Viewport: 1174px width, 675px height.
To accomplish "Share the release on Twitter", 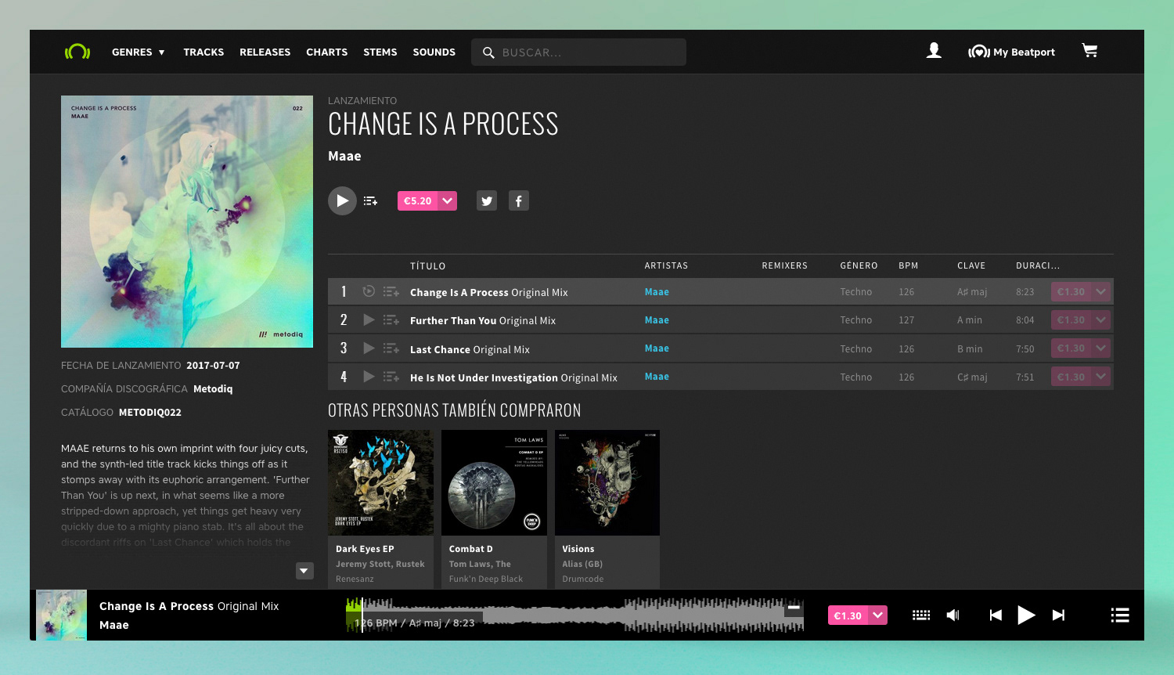I will pyautogui.click(x=487, y=201).
